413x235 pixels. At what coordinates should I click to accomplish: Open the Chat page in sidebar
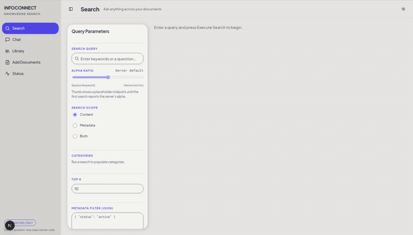click(30, 40)
